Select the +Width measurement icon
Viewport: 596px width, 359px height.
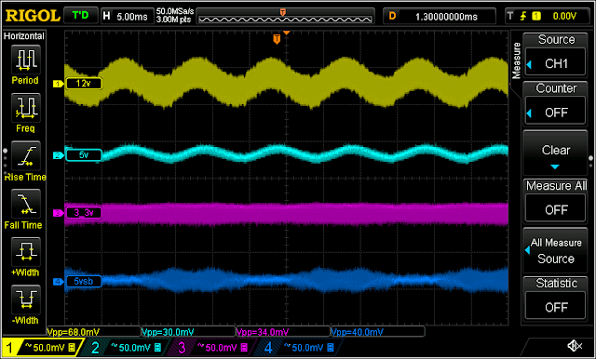coord(25,252)
